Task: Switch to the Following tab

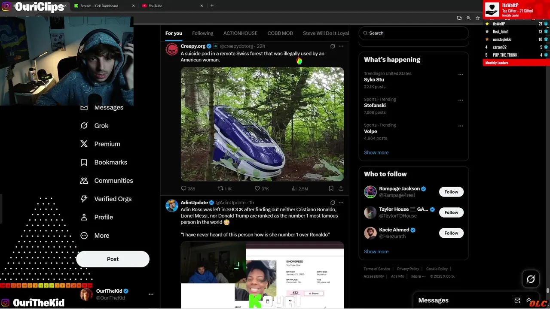Action: pos(202,33)
